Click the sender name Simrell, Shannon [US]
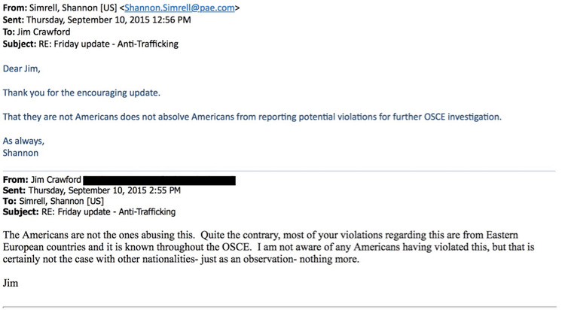The image size is (565, 310). click(74, 8)
